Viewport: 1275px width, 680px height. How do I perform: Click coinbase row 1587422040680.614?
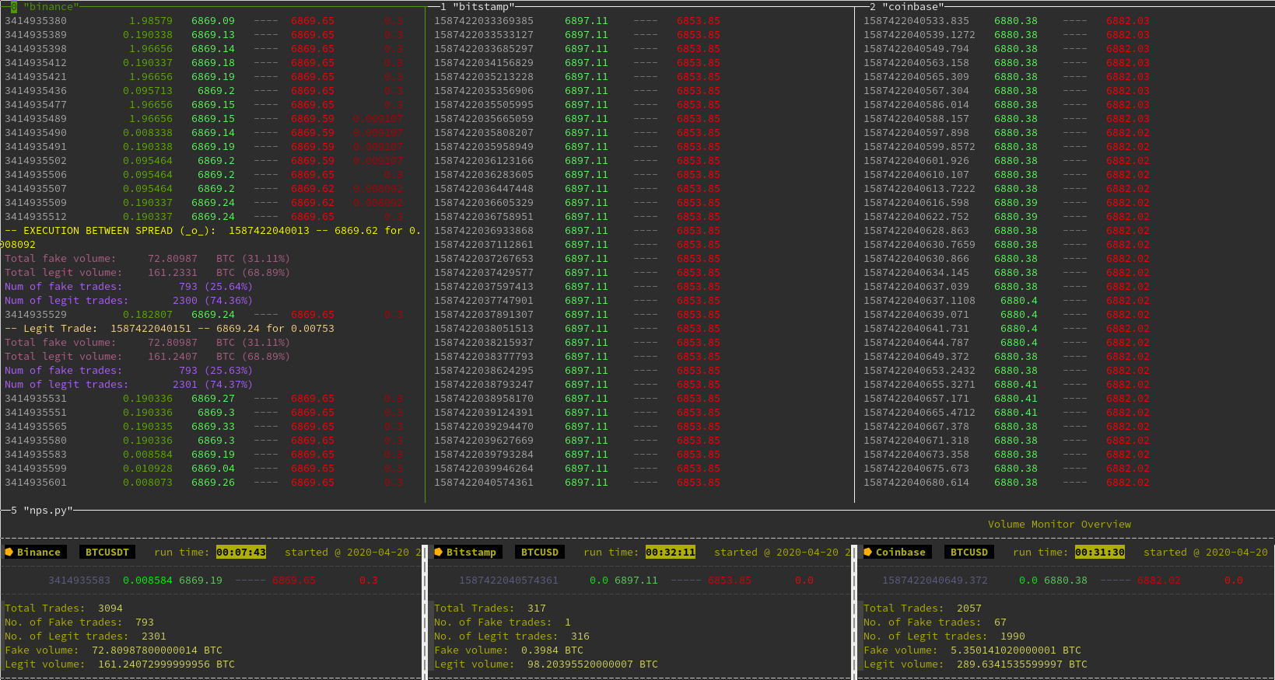(x=1007, y=483)
